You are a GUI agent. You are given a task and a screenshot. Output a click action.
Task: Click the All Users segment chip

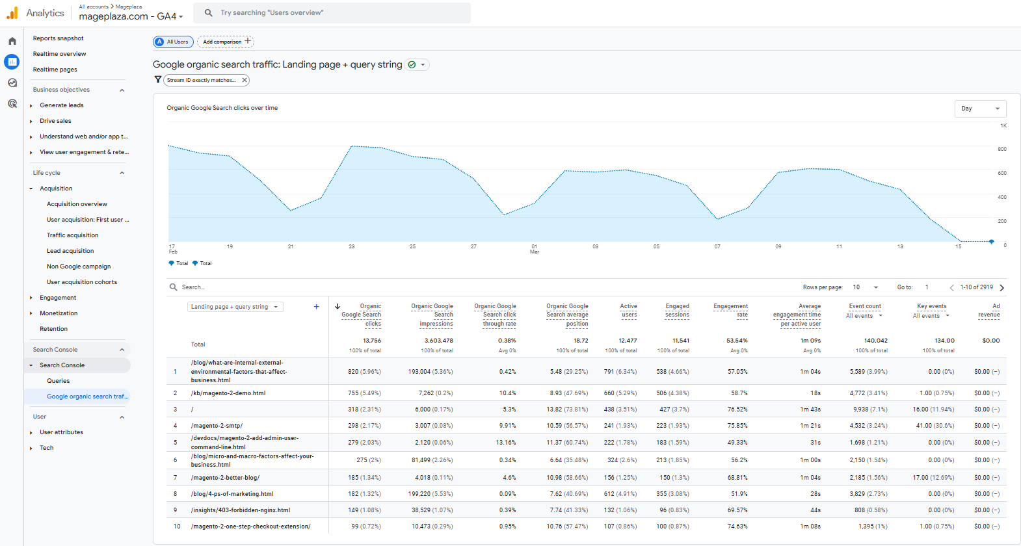pos(173,42)
